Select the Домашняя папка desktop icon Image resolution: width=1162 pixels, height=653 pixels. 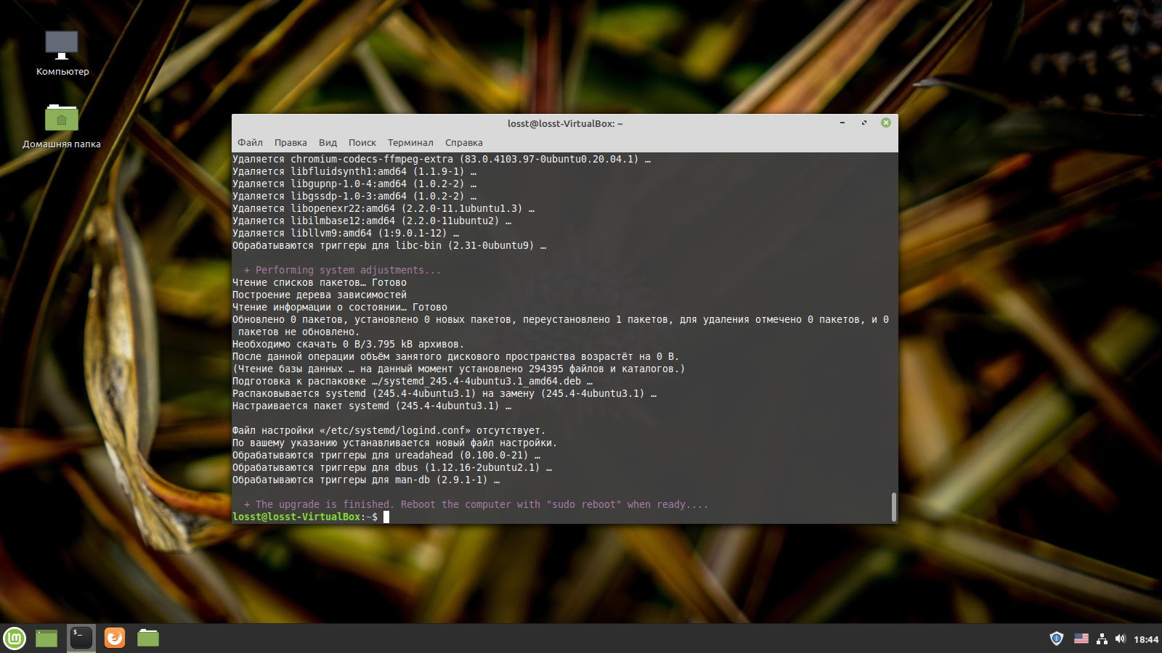(62, 126)
